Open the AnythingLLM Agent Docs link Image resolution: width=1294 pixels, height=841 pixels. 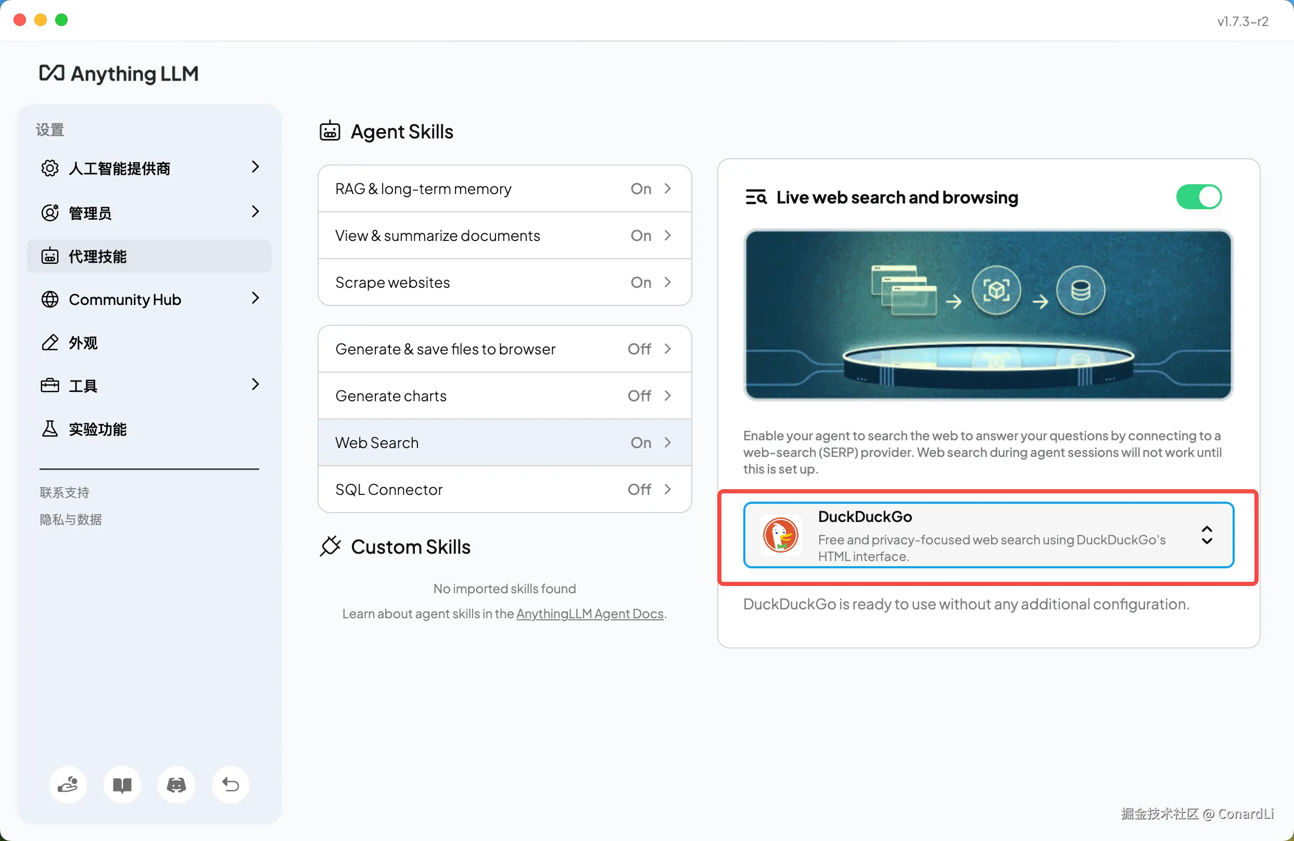pyautogui.click(x=589, y=613)
